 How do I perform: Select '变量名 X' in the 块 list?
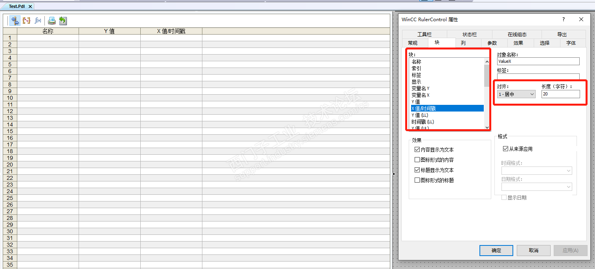pos(447,95)
